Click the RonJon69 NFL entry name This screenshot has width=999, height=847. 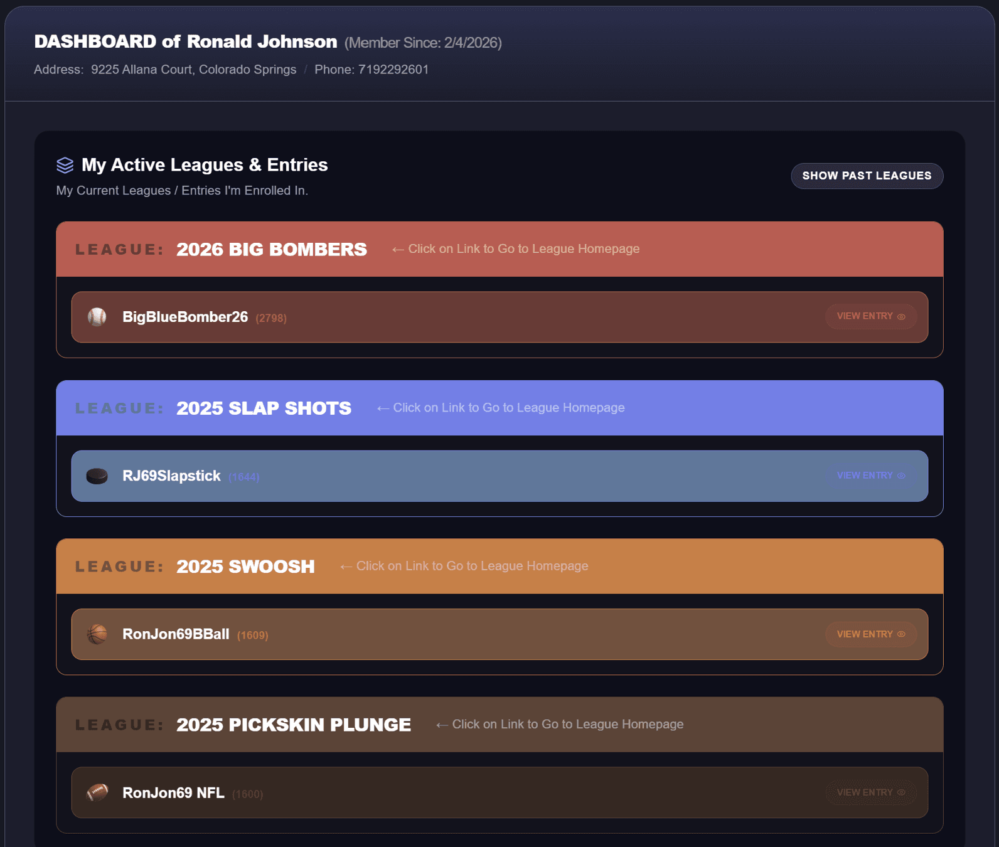[x=173, y=793]
